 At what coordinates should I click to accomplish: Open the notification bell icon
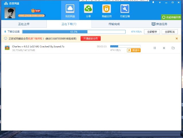point(153,2)
